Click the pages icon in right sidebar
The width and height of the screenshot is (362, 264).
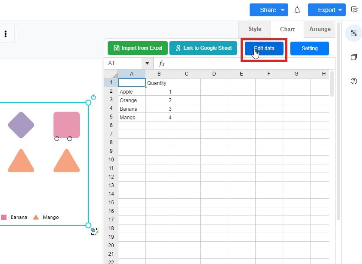coord(353,57)
